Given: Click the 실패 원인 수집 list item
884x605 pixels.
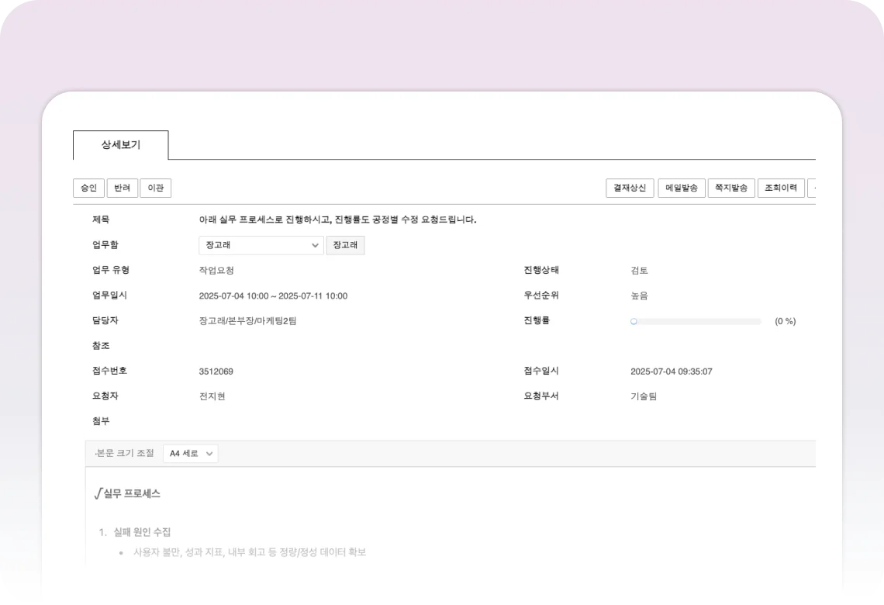Looking at the screenshot, I should (142, 532).
